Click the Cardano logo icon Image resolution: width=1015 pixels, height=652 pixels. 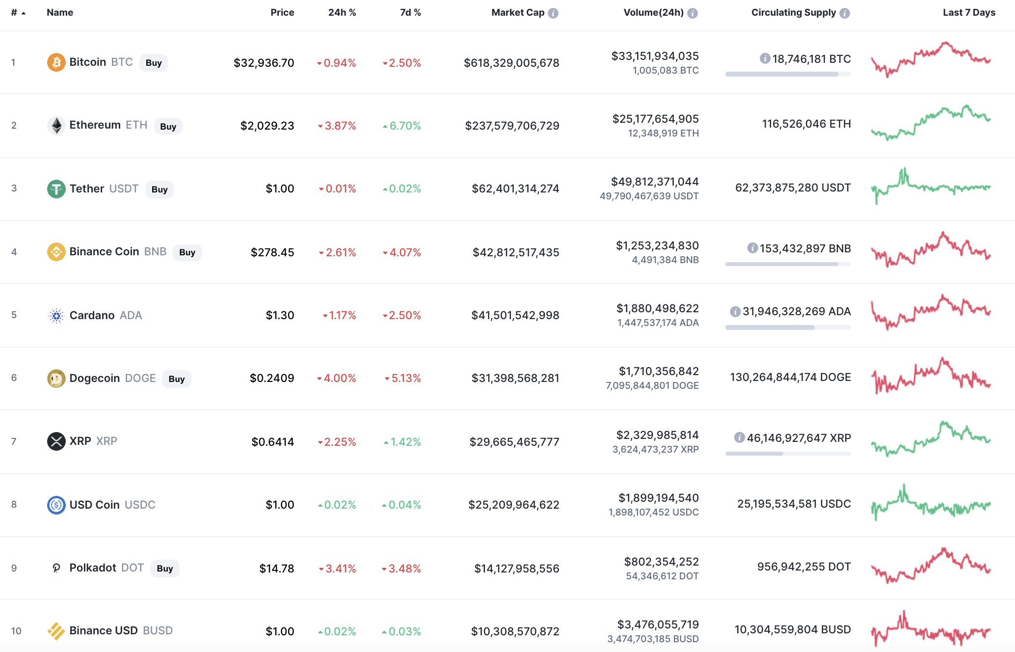(56, 315)
